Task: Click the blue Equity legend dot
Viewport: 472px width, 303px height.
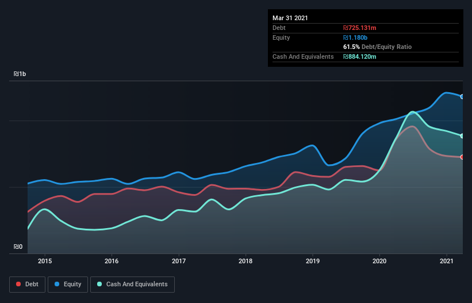Action: point(57,284)
